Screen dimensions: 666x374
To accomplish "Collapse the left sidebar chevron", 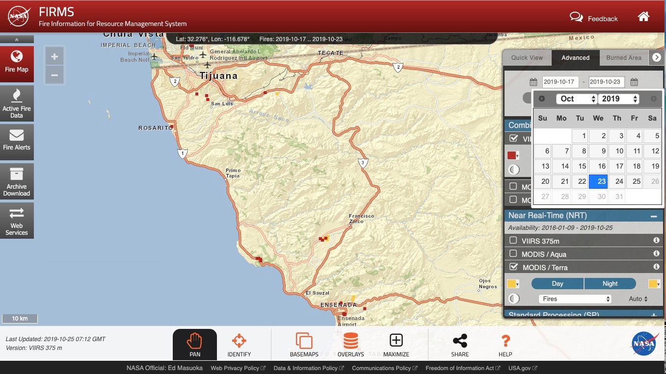I will click(17, 39).
